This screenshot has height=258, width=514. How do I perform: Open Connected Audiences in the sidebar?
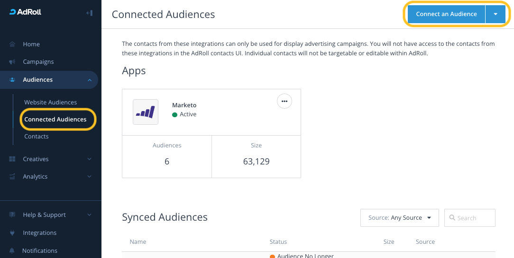point(55,120)
